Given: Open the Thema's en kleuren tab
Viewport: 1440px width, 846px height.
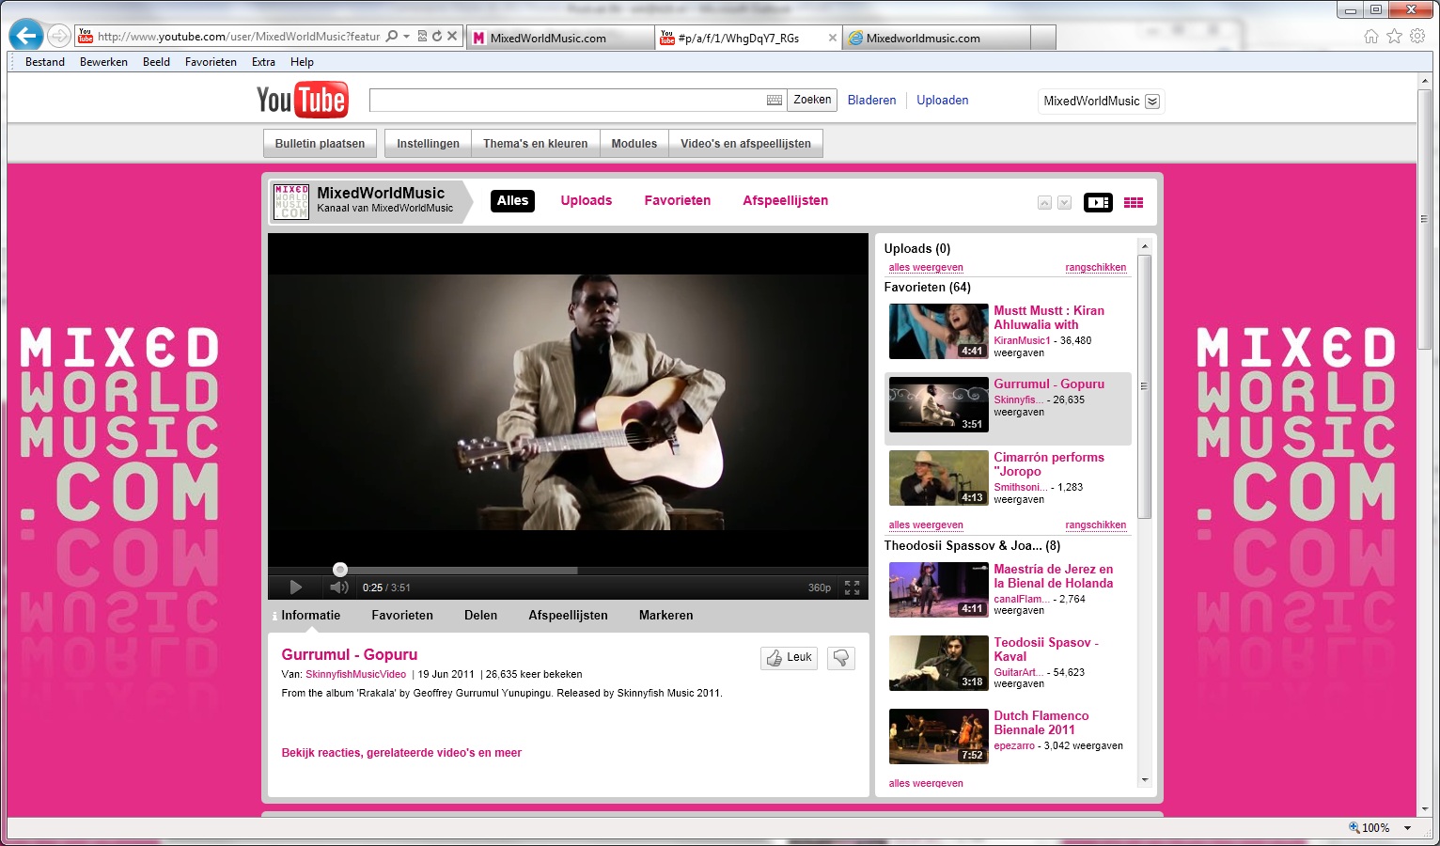Looking at the screenshot, I should coord(536,144).
